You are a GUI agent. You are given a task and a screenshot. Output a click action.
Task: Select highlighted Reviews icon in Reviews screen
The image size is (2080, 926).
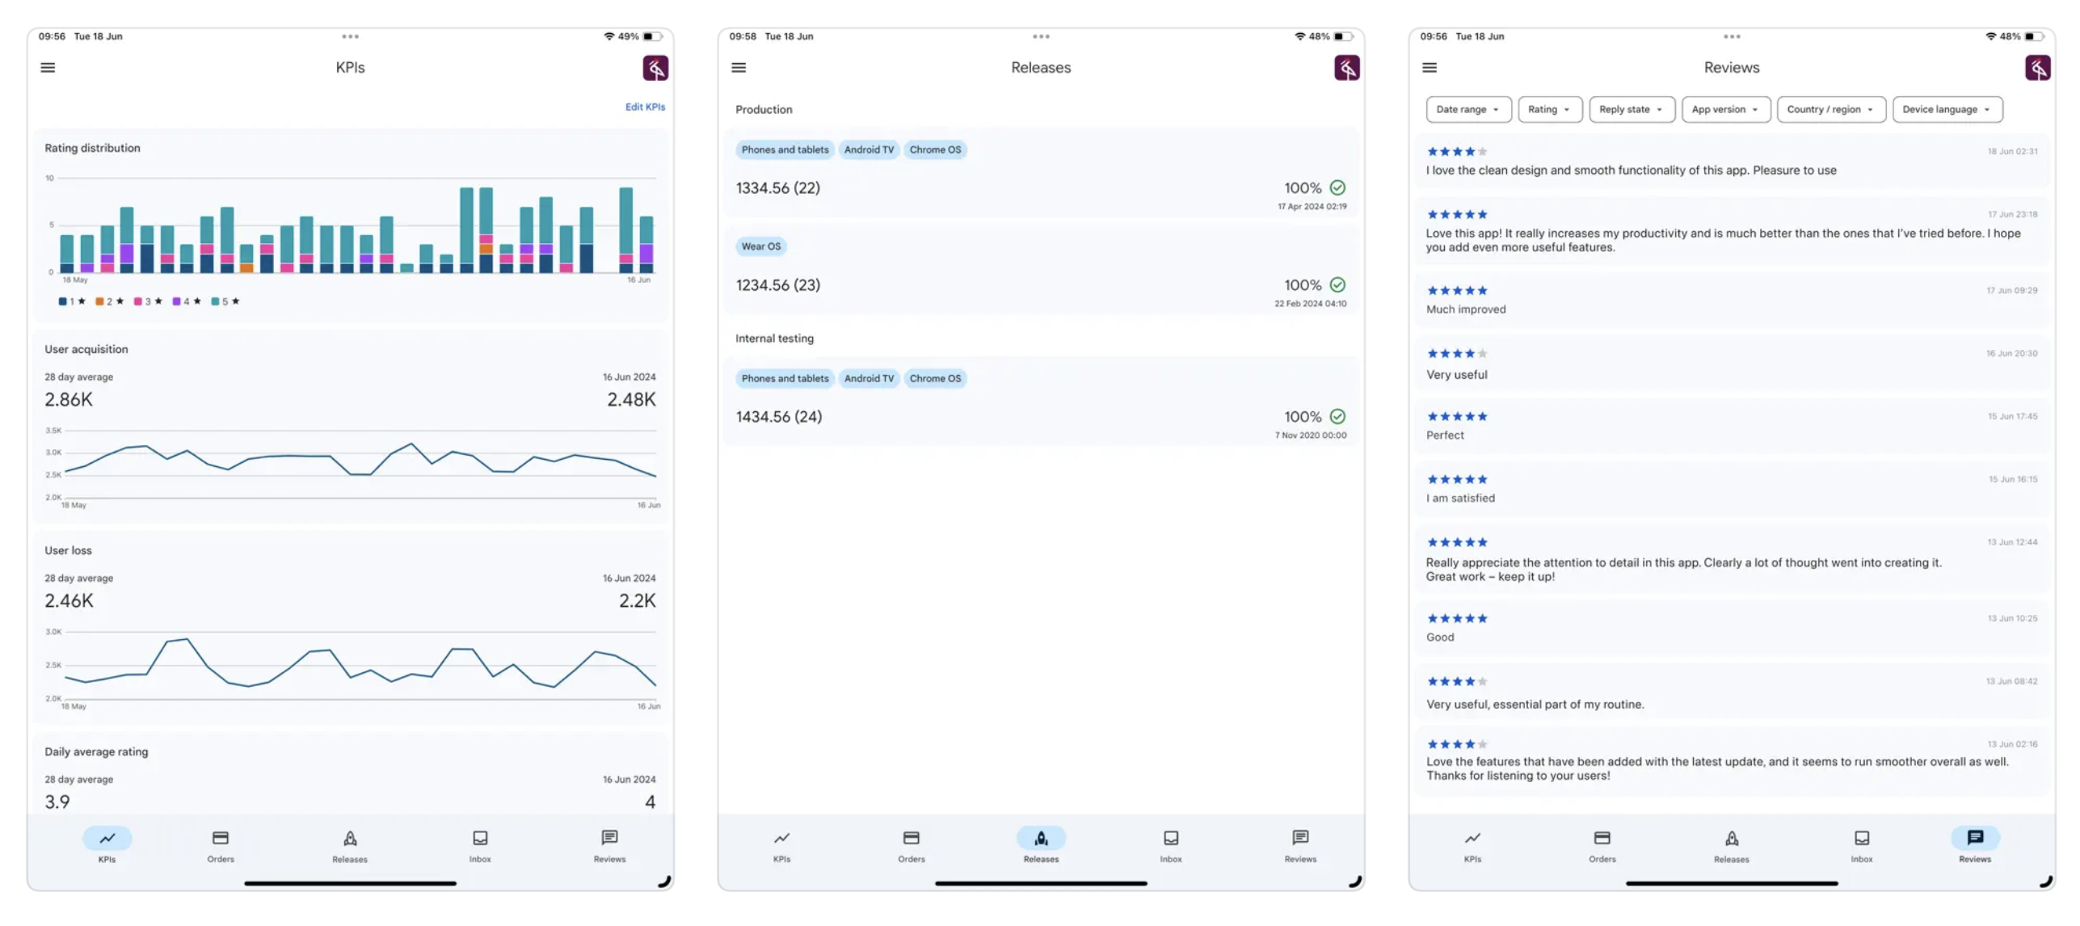coord(1975,838)
